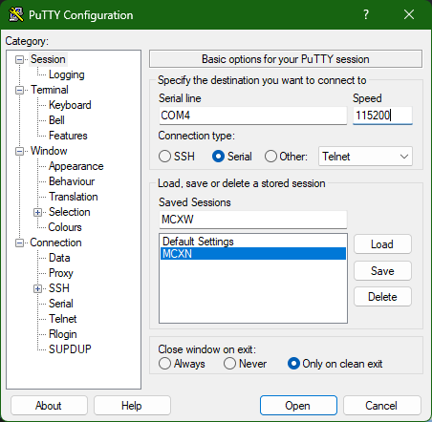Screen dimensions: 432x422
Task: Click the question mark help icon
Action: 366,14
